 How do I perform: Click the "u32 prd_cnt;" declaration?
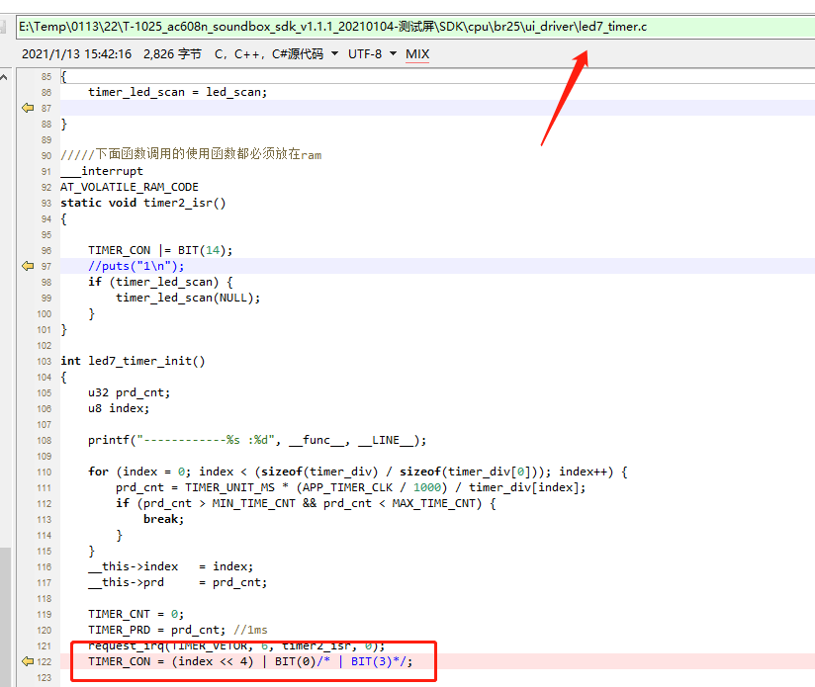(x=129, y=392)
